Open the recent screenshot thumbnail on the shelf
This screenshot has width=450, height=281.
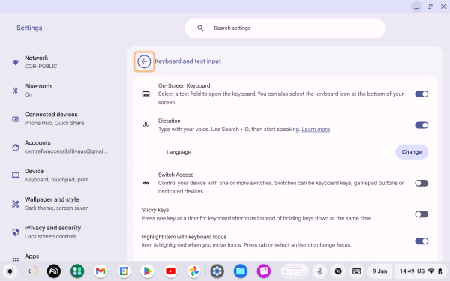point(295,271)
